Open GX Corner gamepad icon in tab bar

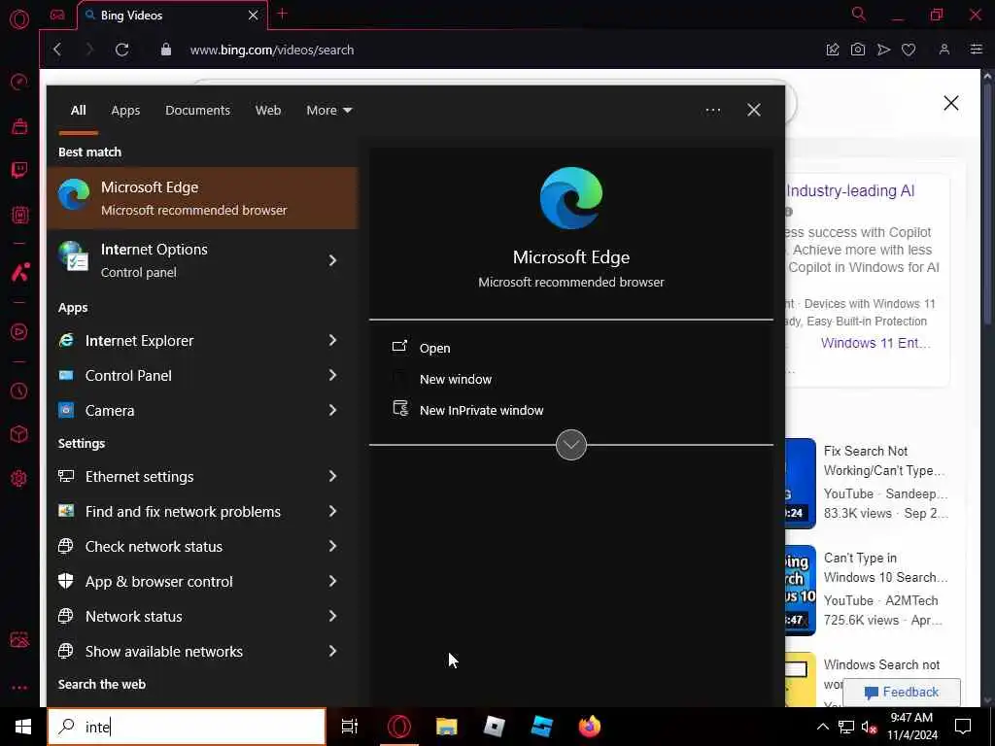(57, 15)
